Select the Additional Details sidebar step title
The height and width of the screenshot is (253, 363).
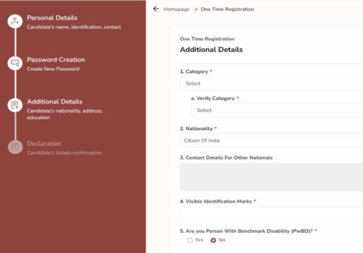click(x=54, y=102)
